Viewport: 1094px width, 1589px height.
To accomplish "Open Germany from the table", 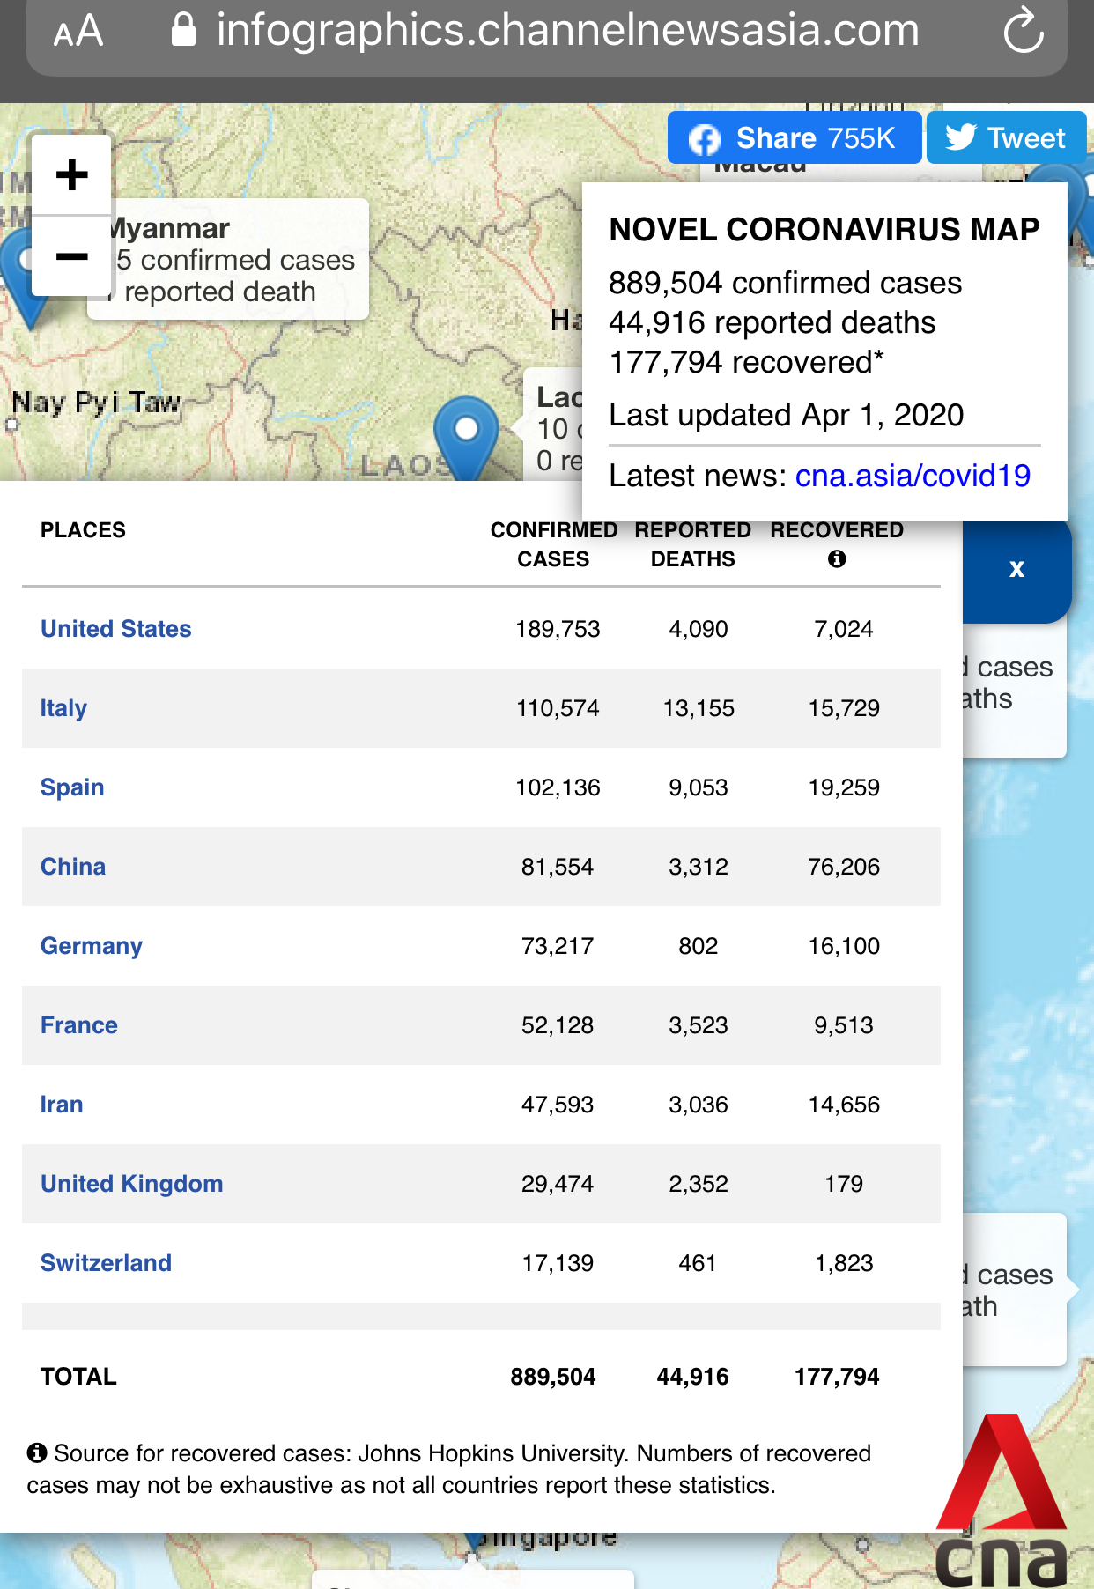I will point(92,946).
